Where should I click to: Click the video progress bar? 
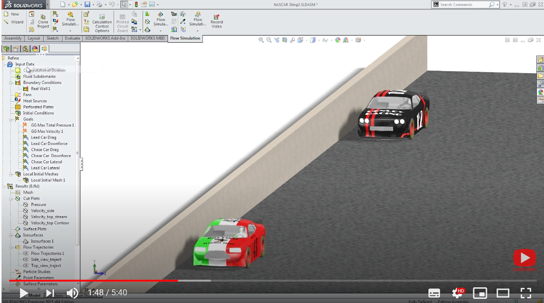point(255,280)
